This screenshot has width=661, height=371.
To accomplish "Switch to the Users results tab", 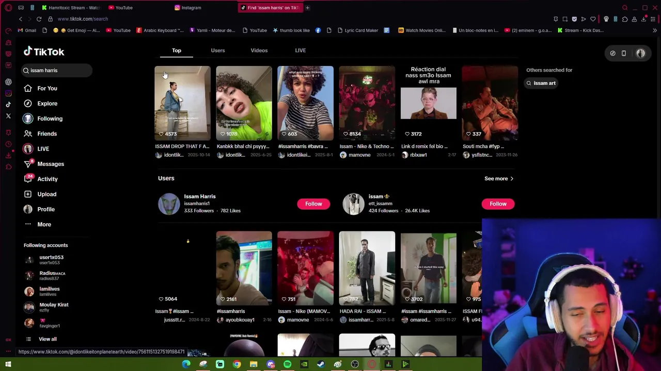I will point(218,50).
